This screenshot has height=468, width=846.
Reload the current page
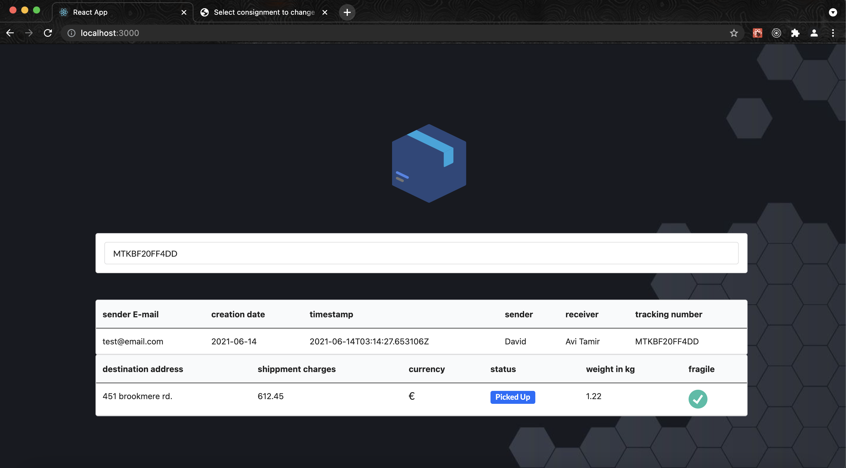pyautogui.click(x=48, y=33)
